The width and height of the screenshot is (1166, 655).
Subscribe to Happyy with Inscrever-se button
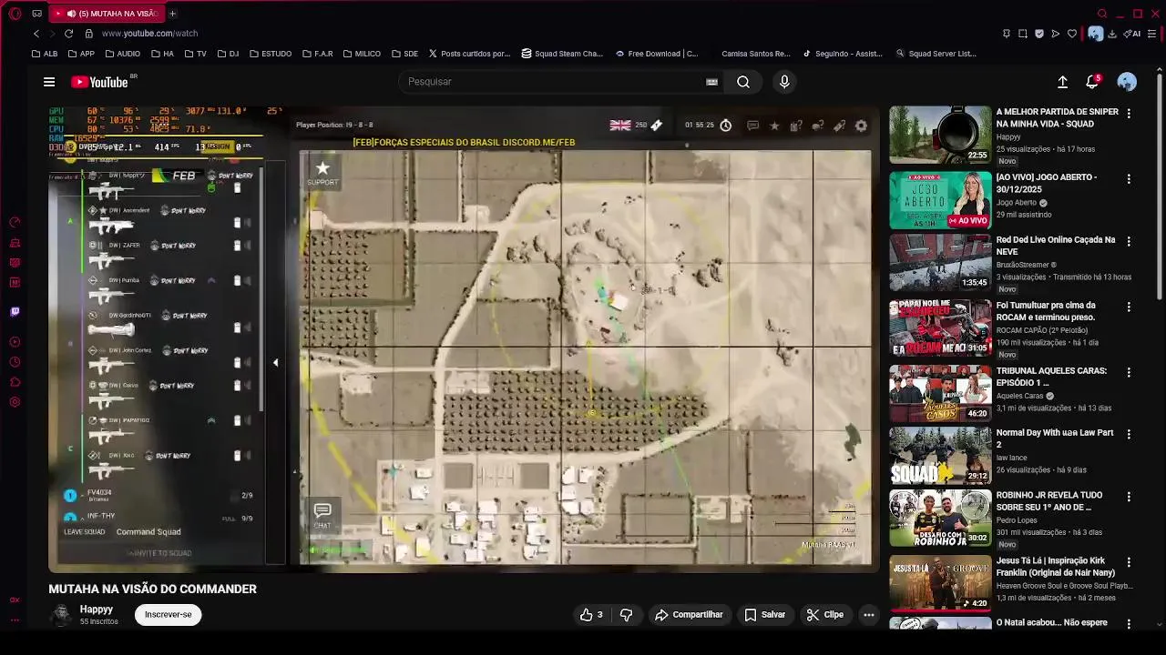168,615
